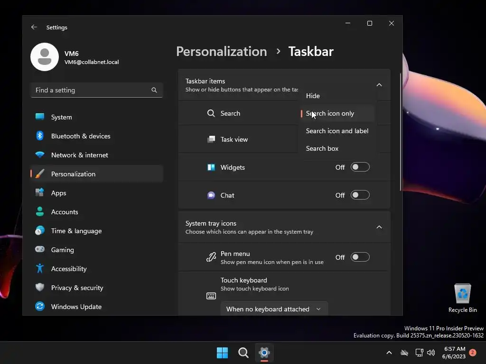486x364 pixels.
Task: Open When no keyboard attached dropdown
Action: point(274,309)
